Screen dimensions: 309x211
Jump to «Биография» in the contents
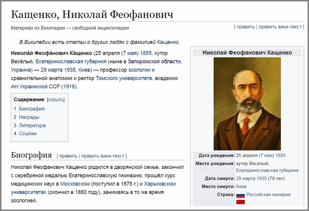[x=32, y=109]
